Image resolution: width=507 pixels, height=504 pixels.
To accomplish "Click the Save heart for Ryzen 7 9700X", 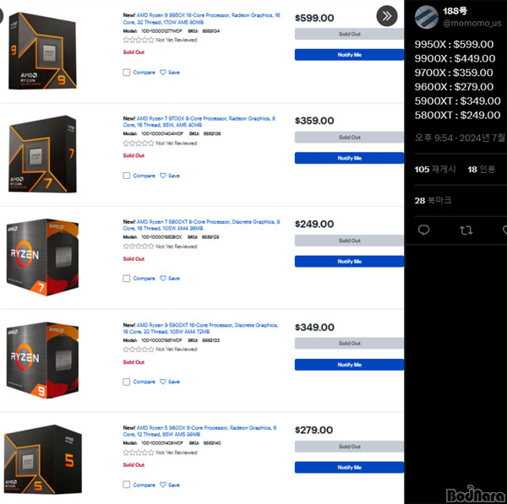I will pyautogui.click(x=163, y=176).
